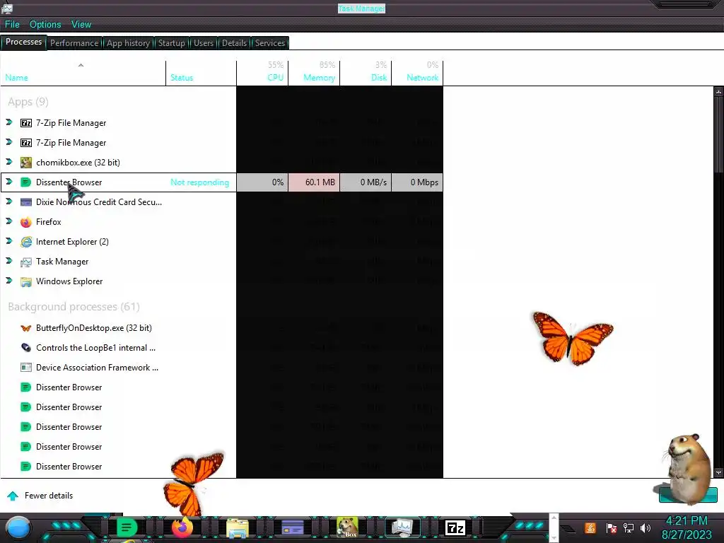The height and width of the screenshot is (543, 724).
Task: Click the Task Manager icon in Apps list
Action: pos(26,262)
